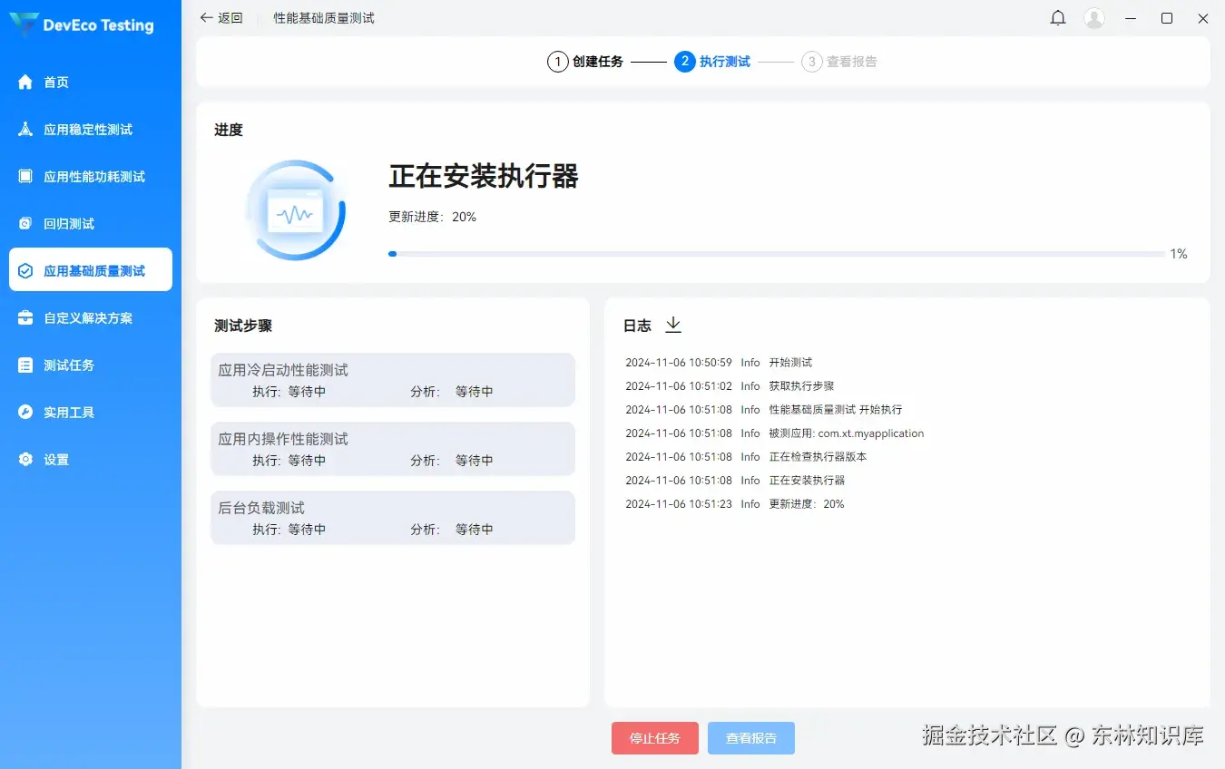1225x769 pixels.
Task: Download the log using the arrow icon
Action: click(x=673, y=325)
